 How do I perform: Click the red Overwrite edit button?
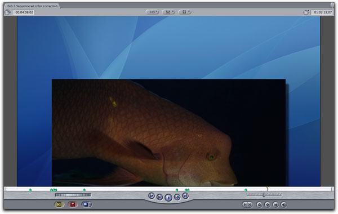coord(73,204)
